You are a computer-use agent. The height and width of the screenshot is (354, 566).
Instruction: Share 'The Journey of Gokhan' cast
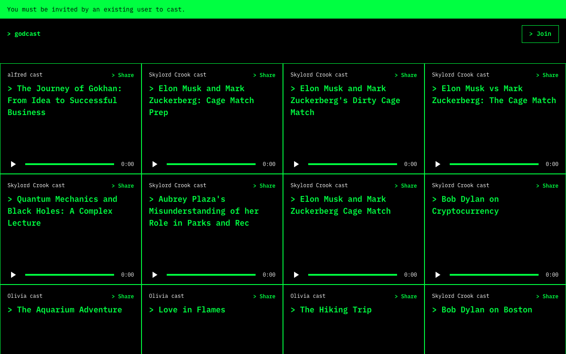click(123, 75)
